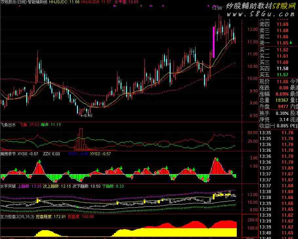Select the 飞鱼出水 indicator title

pyautogui.click(x=8, y=124)
